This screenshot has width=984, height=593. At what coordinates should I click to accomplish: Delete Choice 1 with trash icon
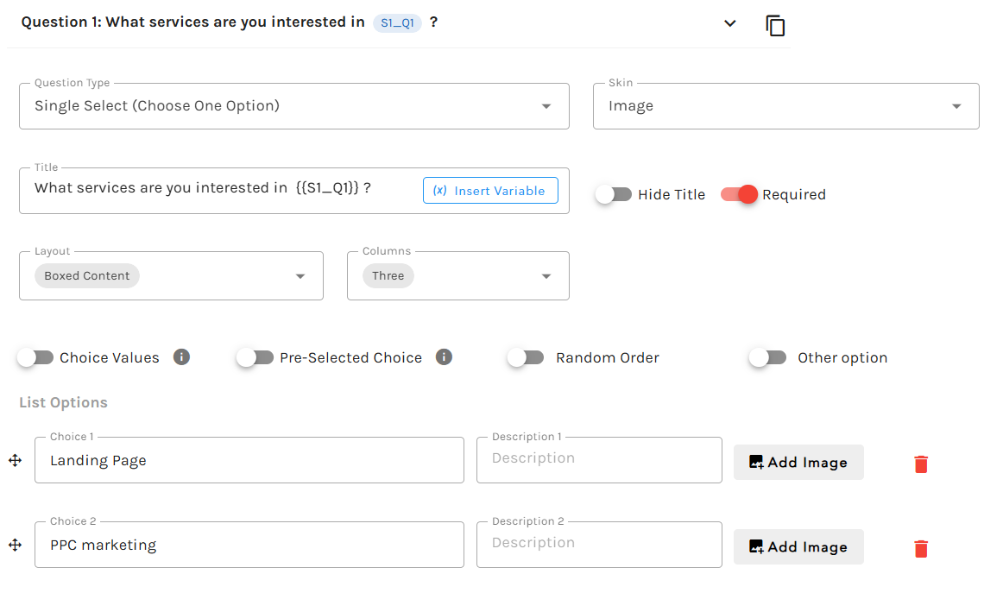tap(921, 464)
